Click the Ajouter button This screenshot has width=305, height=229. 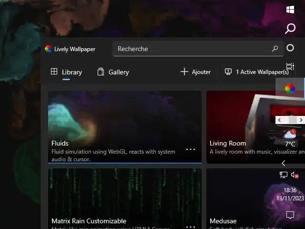pyautogui.click(x=195, y=72)
